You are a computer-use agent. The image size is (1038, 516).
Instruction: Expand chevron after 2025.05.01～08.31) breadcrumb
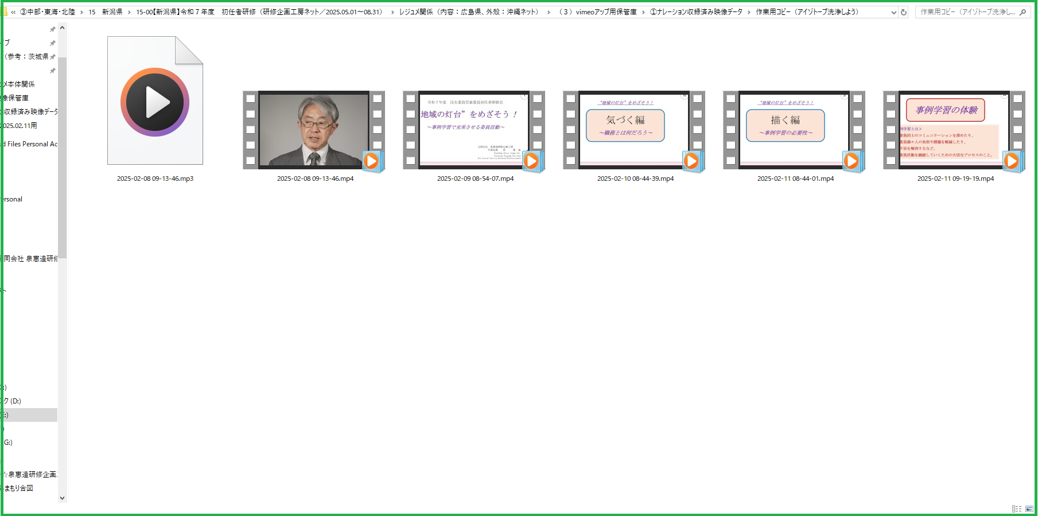pyautogui.click(x=392, y=12)
